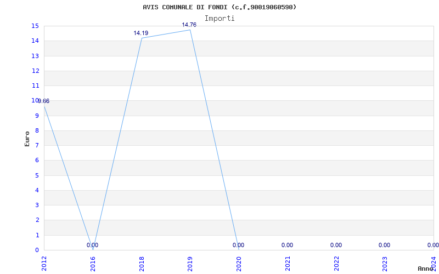The height and width of the screenshot is (274, 439).
Task: Click the 5 tick on Euro axis
Action: tap(37, 175)
